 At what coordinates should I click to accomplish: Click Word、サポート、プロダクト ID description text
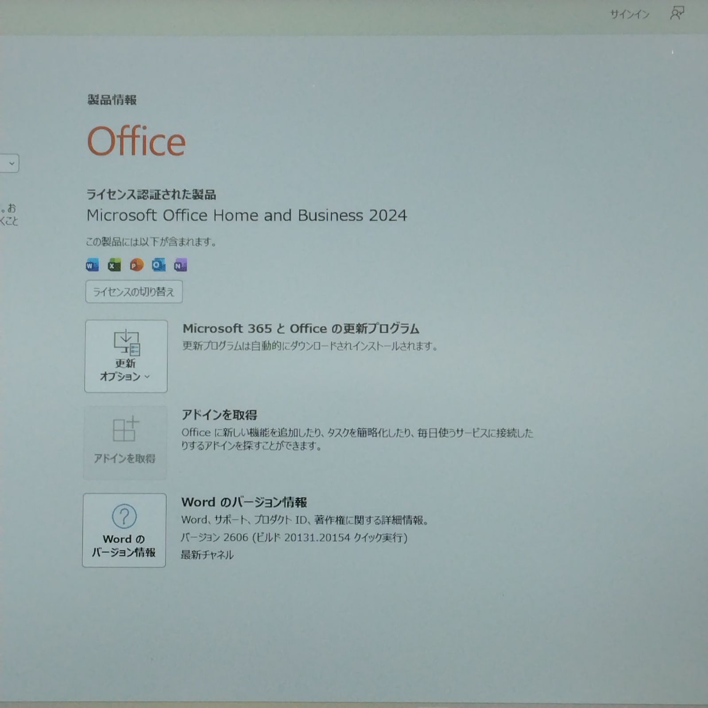pyautogui.click(x=305, y=520)
